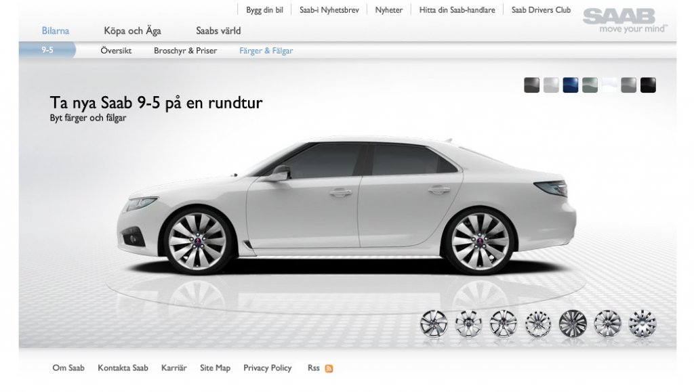Visit the Saab Drivers Club link

(x=541, y=9)
